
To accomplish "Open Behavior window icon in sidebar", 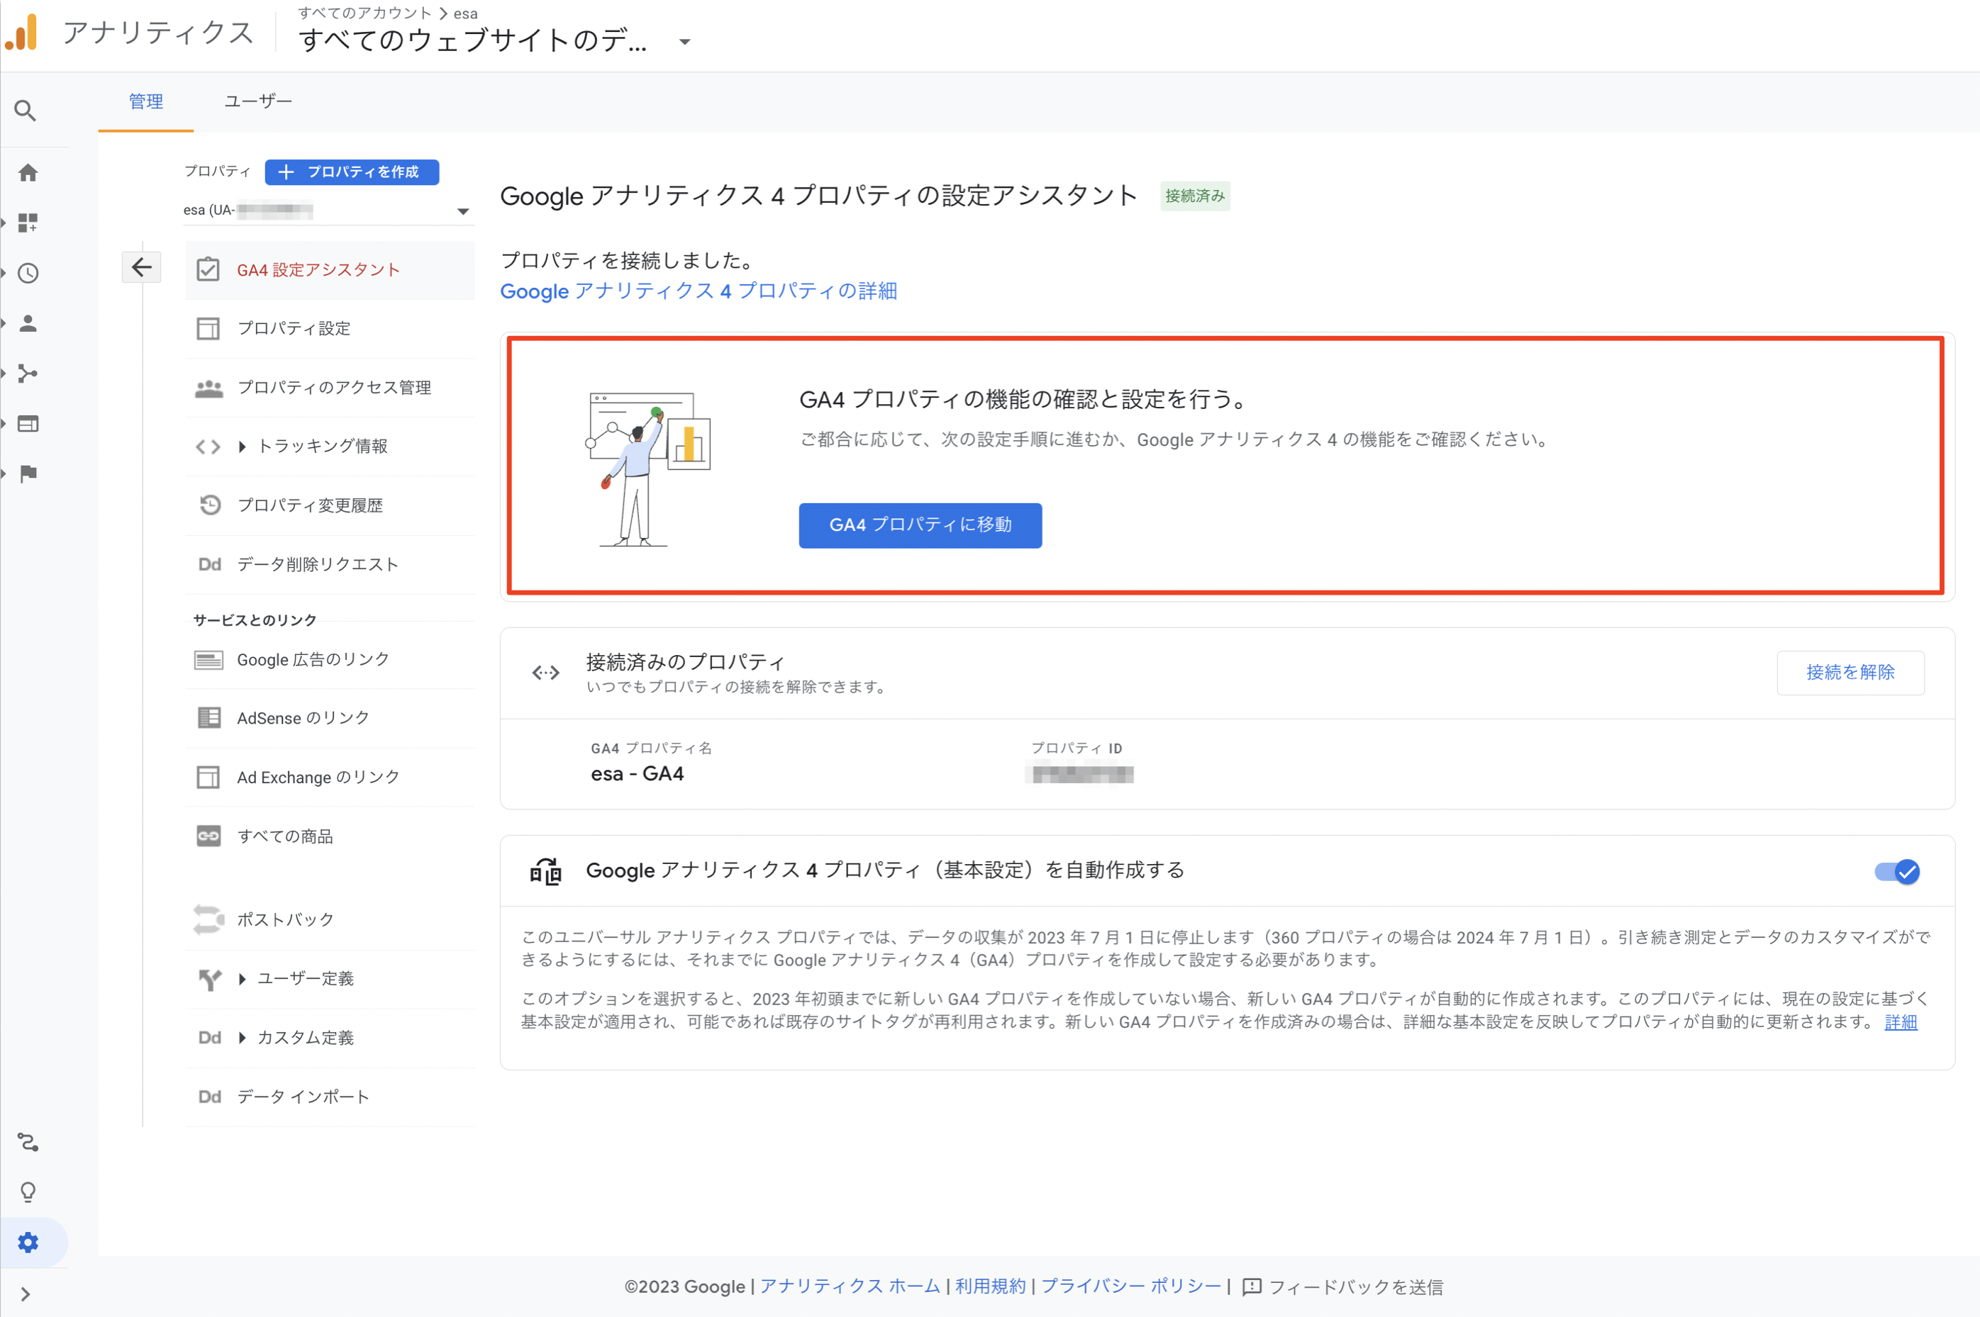I will pyautogui.click(x=28, y=423).
